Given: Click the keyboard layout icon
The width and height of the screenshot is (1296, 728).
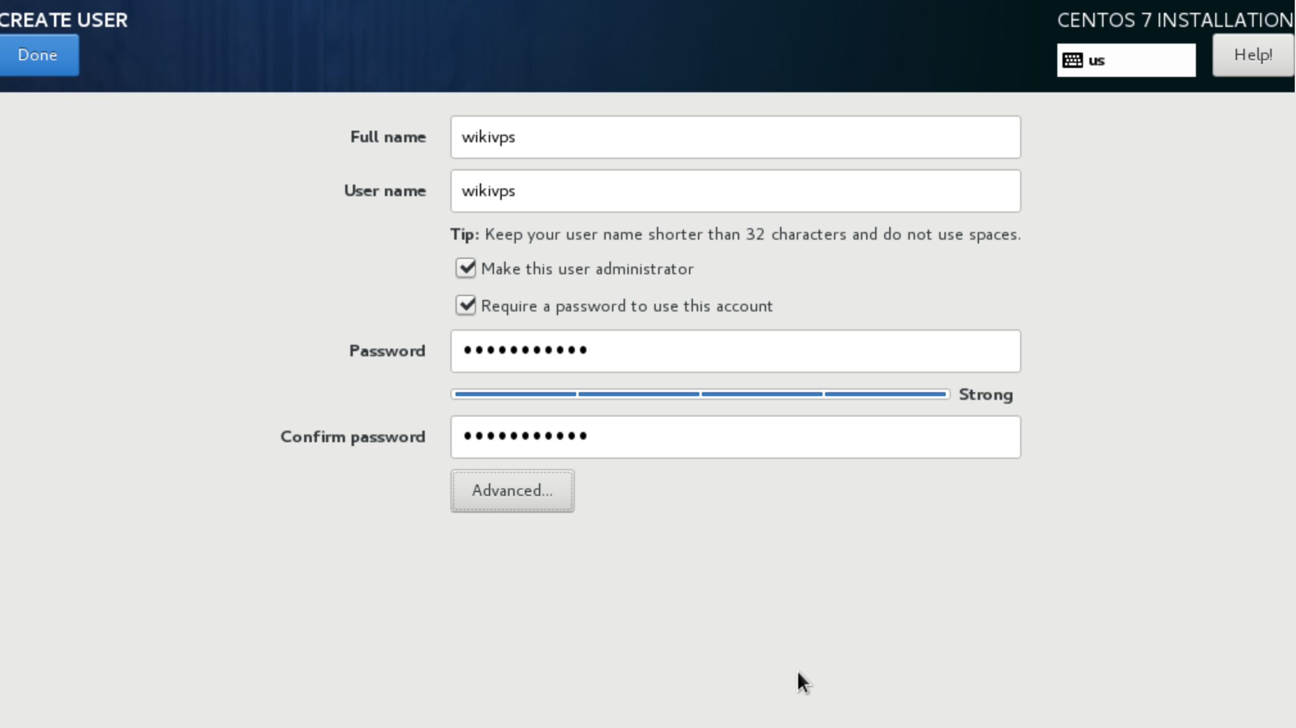Looking at the screenshot, I should coord(1073,60).
